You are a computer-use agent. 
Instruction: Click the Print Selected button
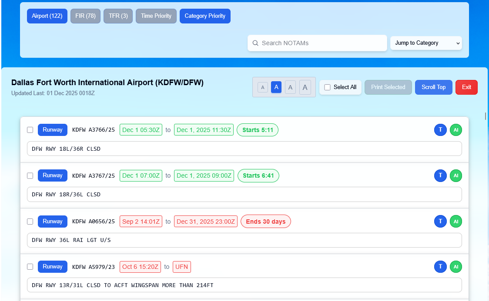388,87
